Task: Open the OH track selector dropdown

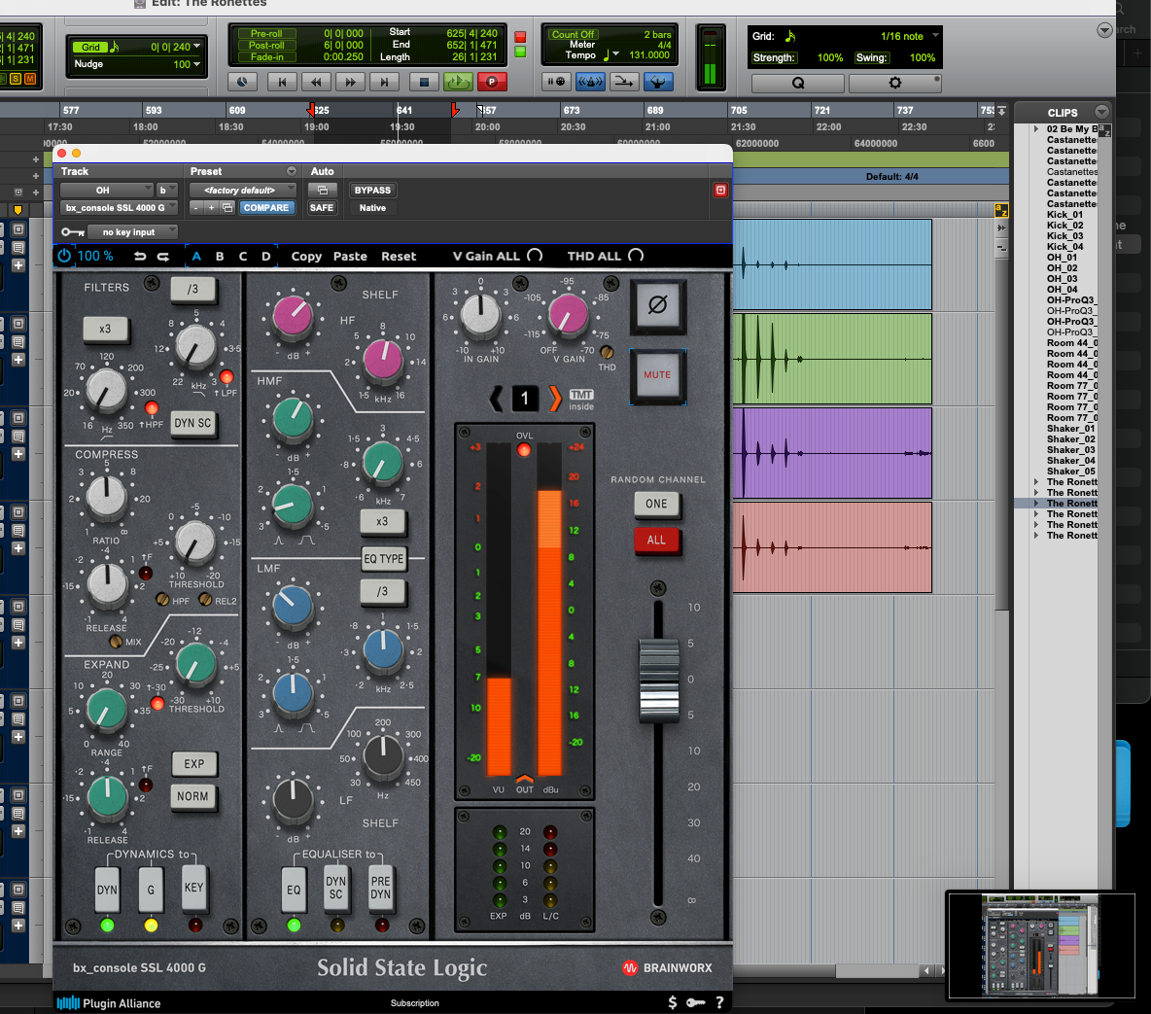Action: [107, 191]
